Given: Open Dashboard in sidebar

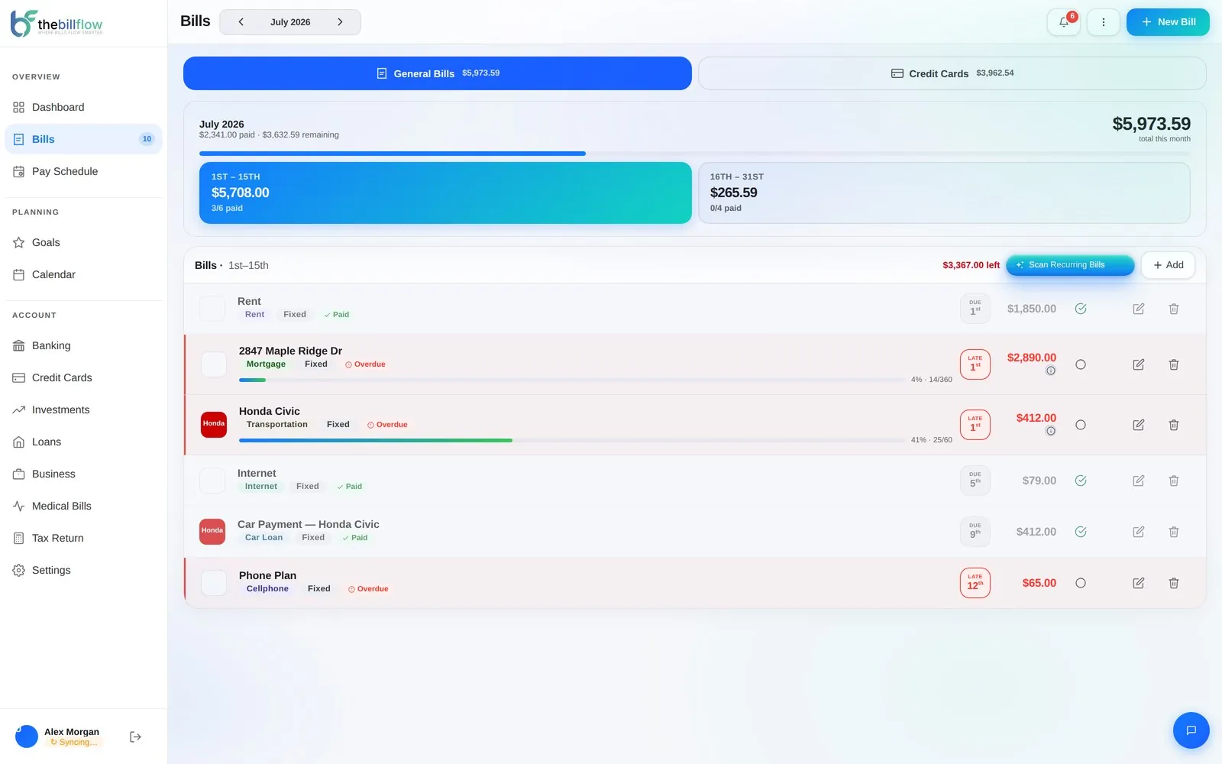Looking at the screenshot, I should (x=83, y=107).
